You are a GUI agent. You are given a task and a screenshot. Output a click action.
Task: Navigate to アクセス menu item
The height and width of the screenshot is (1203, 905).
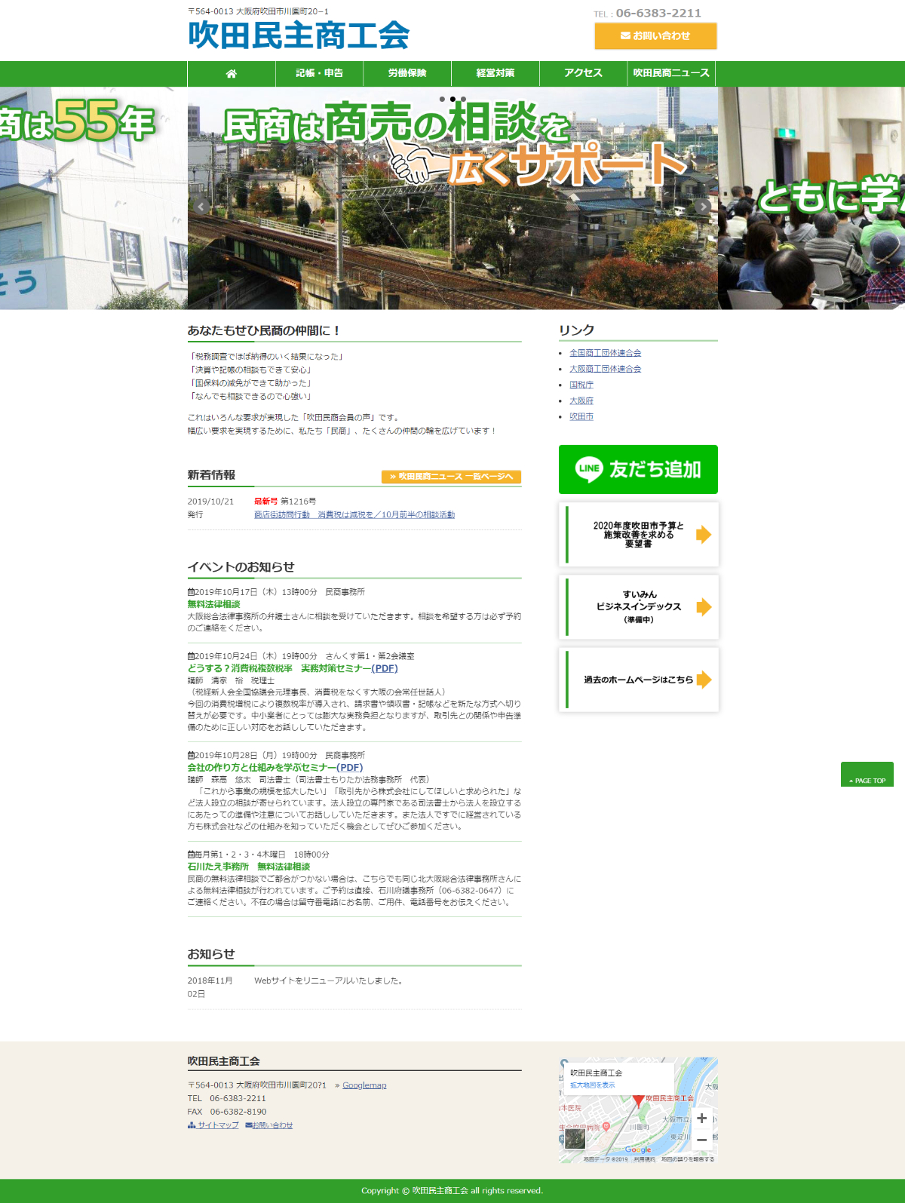click(583, 73)
